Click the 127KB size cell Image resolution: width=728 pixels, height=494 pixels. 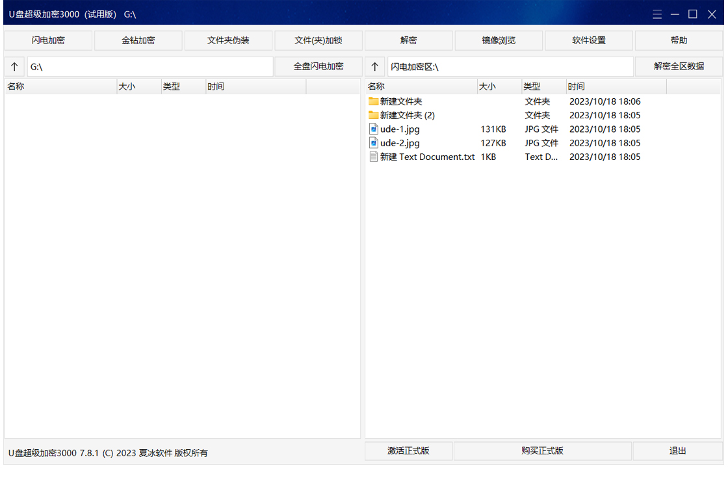(493, 143)
